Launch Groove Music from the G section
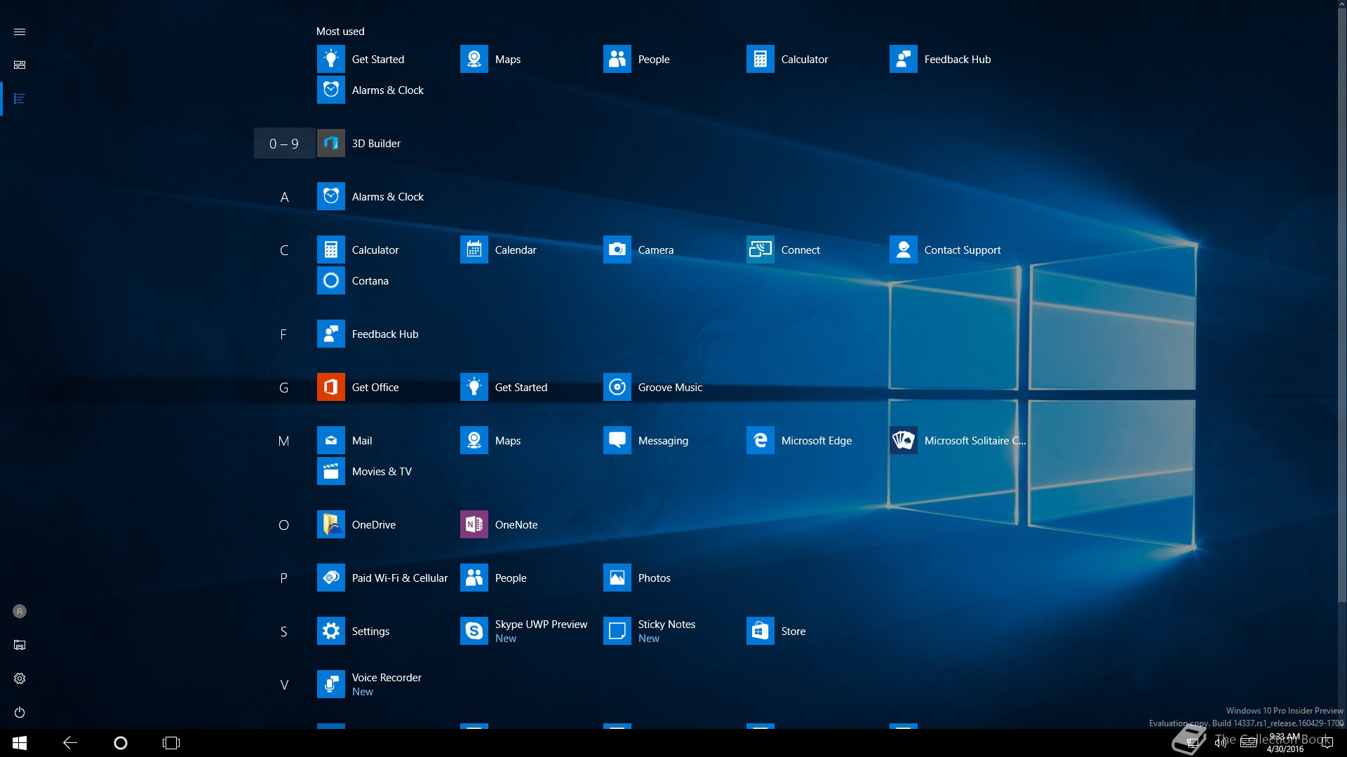The width and height of the screenshot is (1347, 757). (617, 388)
